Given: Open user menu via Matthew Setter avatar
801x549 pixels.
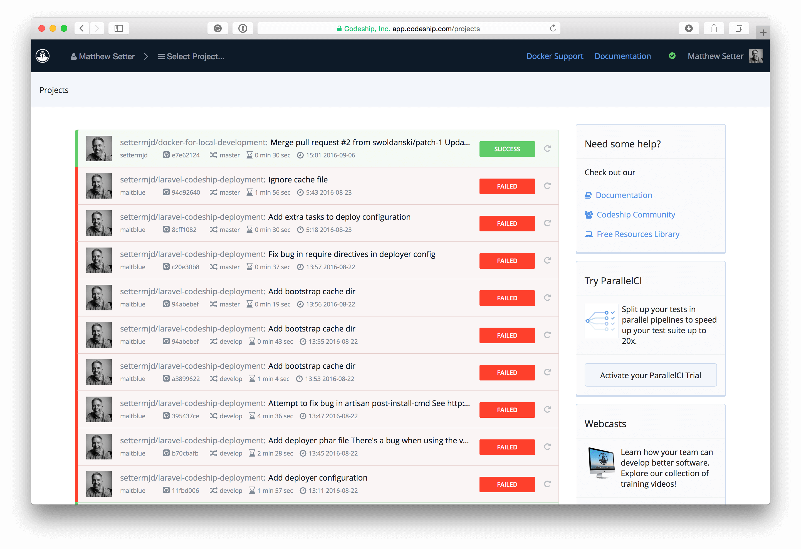Looking at the screenshot, I should pyautogui.click(x=756, y=56).
